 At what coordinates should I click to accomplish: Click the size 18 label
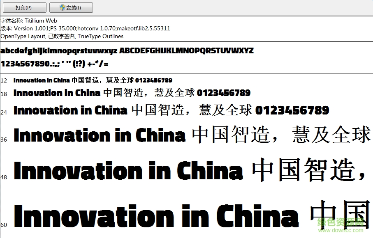[x=4, y=94]
